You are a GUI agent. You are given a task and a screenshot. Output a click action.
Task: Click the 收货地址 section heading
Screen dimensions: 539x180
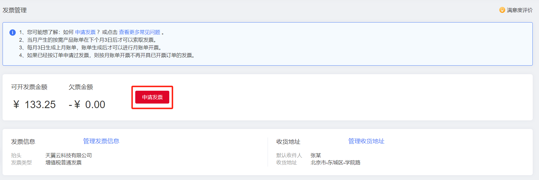(288, 142)
